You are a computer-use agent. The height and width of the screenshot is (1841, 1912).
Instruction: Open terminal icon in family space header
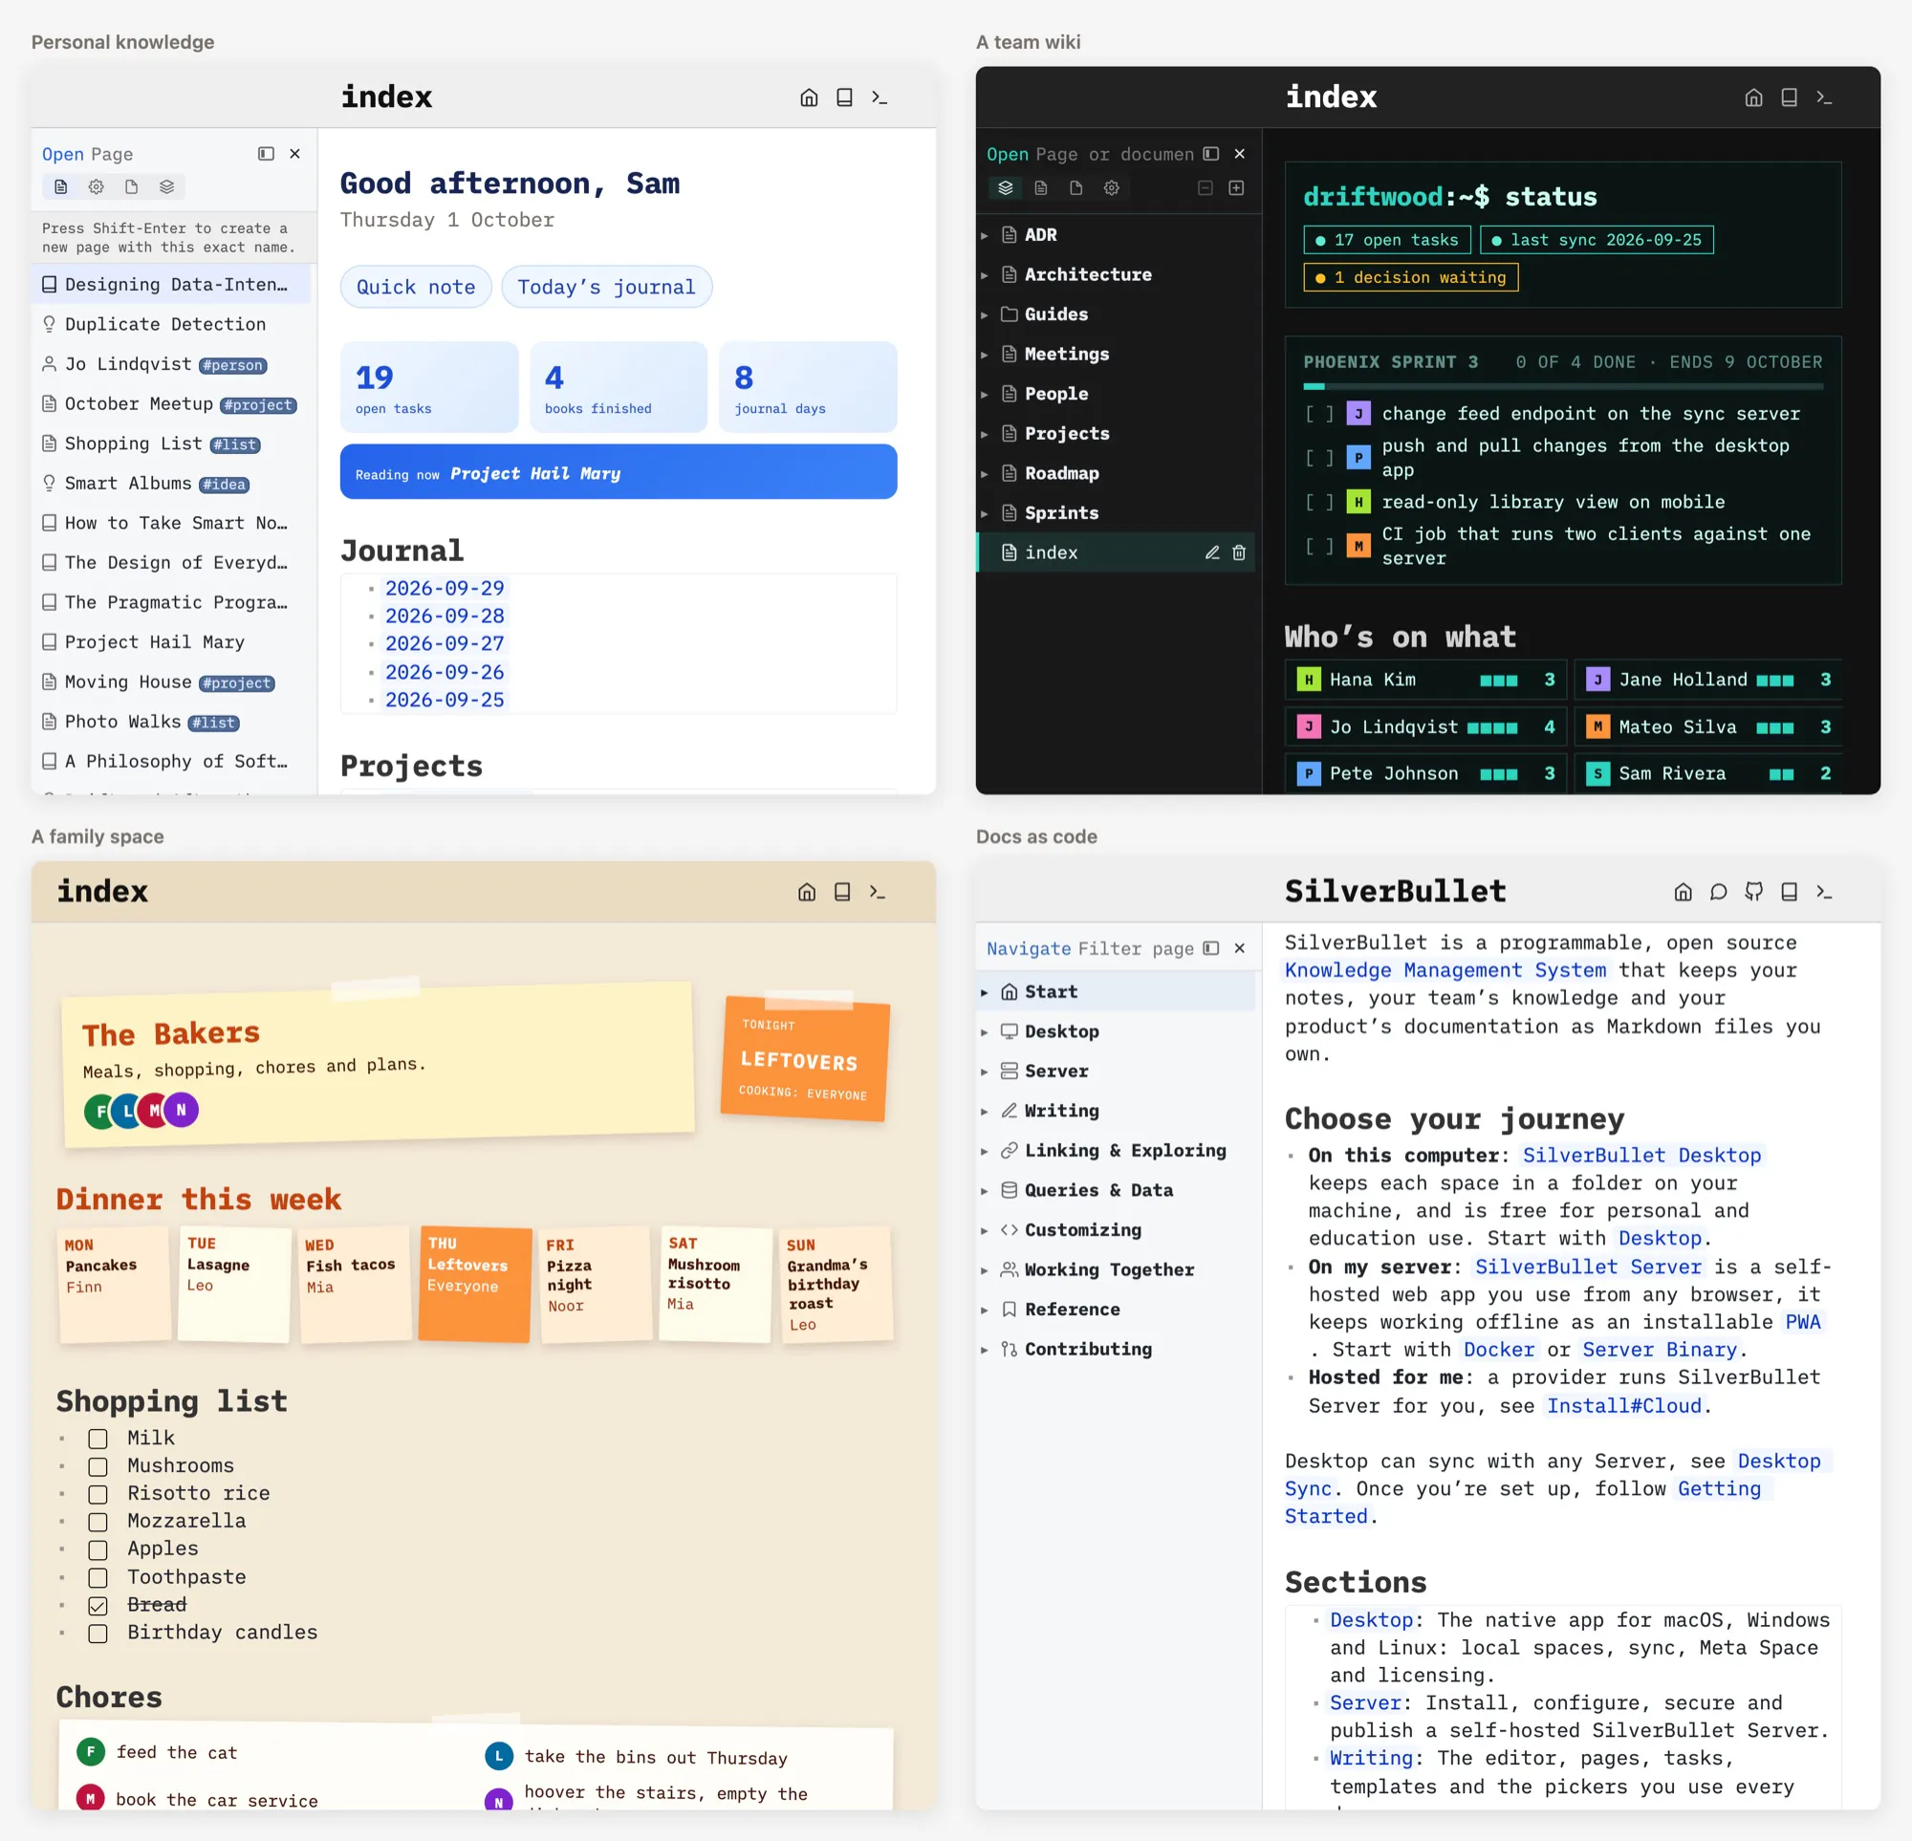(877, 892)
